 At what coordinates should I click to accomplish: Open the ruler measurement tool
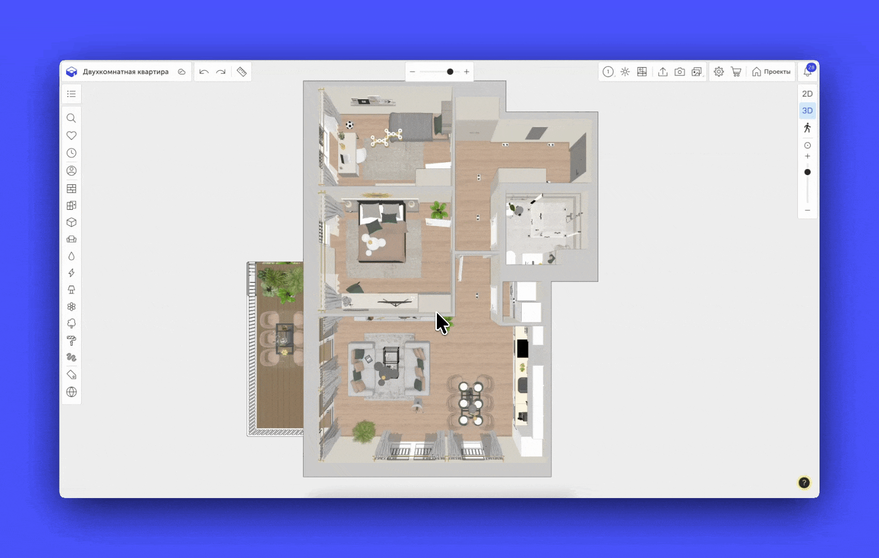pyautogui.click(x=241, y=72)
